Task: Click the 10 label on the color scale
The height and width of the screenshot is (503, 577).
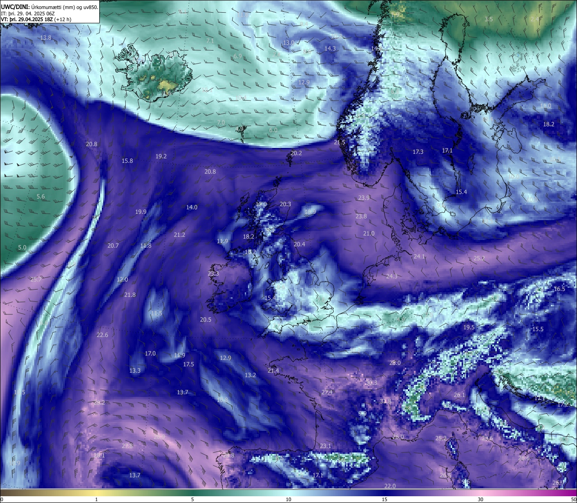Action: 288,499
